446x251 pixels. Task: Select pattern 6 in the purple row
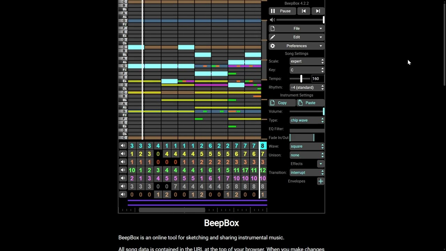tap(210, 178)
